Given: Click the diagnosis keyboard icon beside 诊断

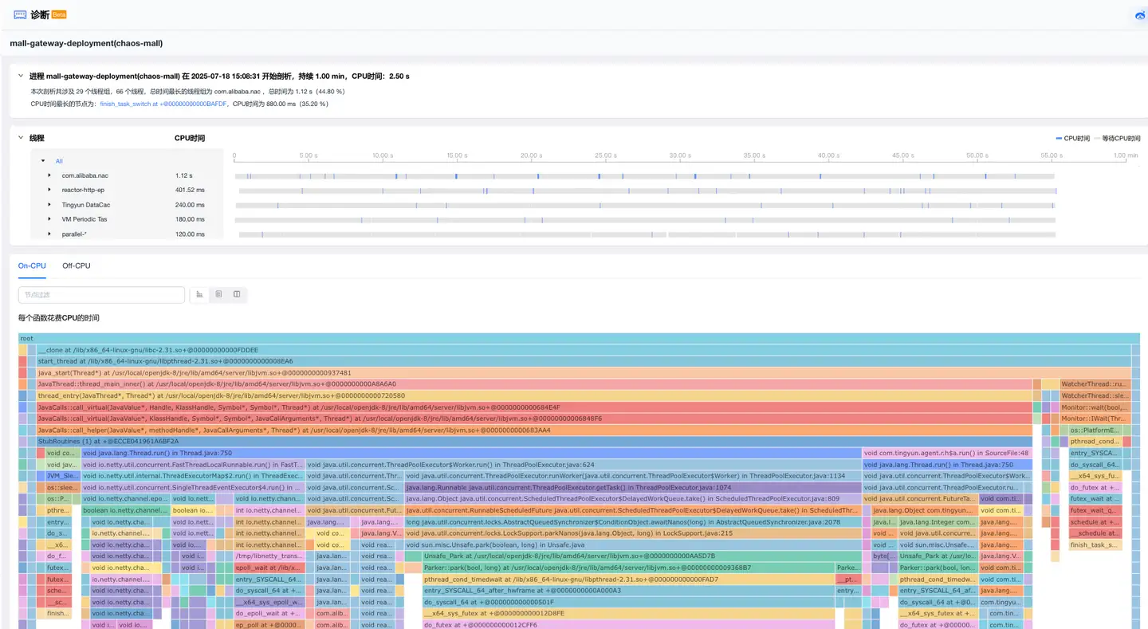Looking at the screenshot, I should click(20, 14).
